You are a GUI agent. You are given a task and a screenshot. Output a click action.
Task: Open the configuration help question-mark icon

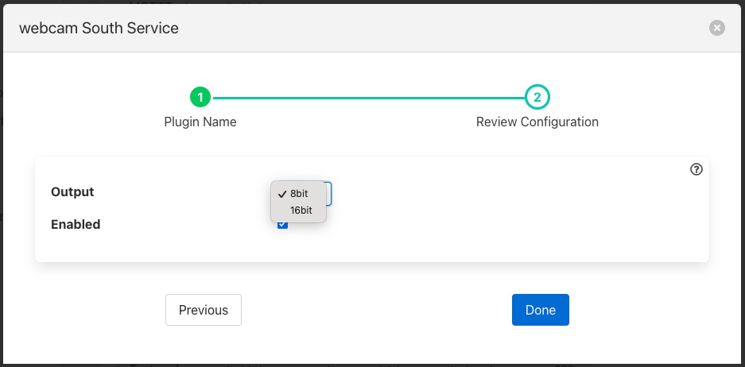coord(696,169)
